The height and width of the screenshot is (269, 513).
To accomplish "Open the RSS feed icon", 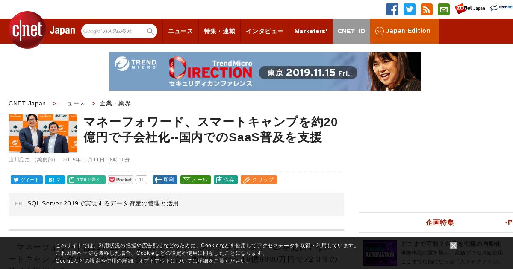I will pos(427,9).
